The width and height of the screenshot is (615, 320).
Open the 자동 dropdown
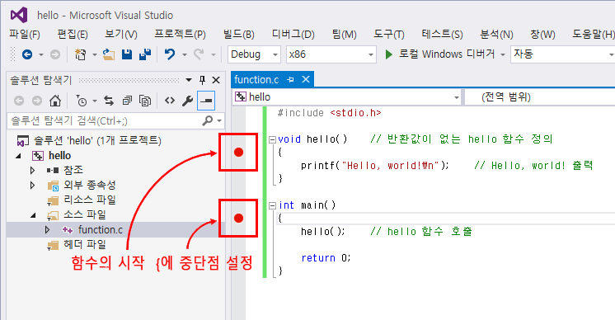pyautogui.click(x=563, y=54)
